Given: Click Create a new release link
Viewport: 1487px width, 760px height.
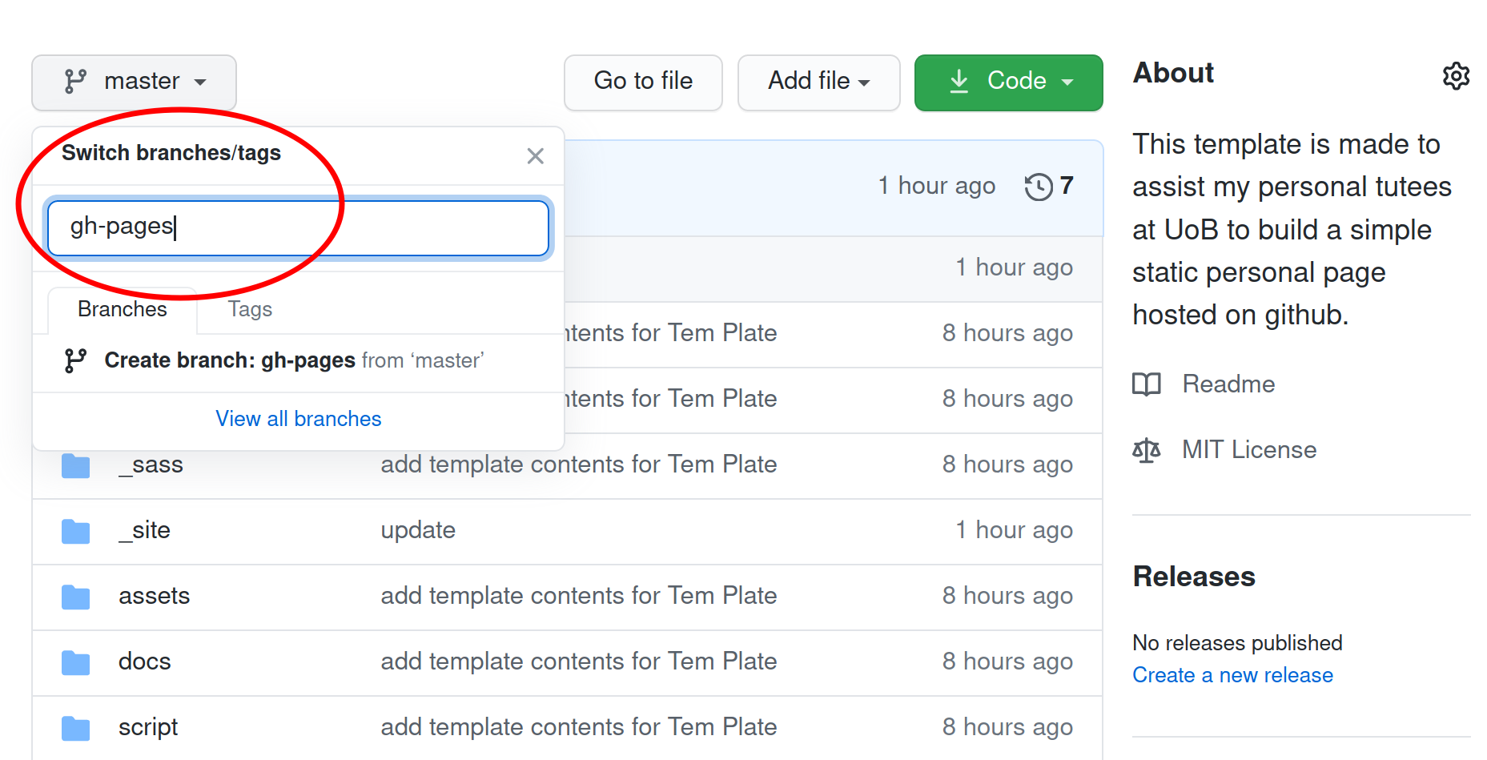Looking at the screenshot, I should pos(1232,675).
